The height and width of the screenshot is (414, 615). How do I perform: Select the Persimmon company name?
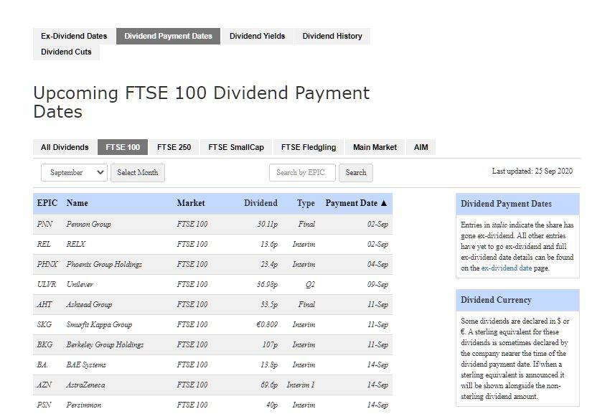point(83,405)
